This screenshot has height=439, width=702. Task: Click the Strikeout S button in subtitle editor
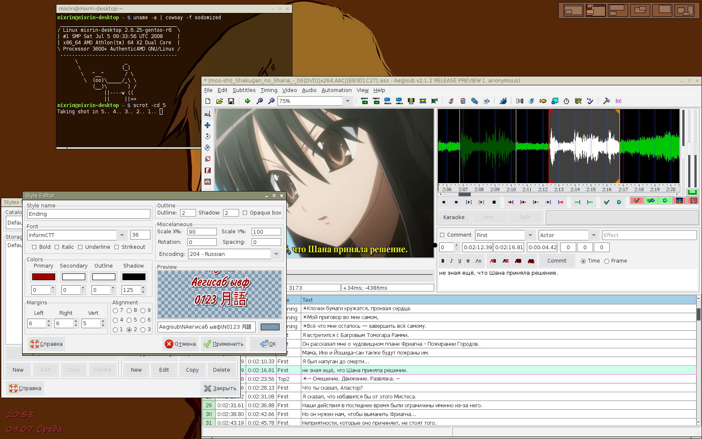[468, 261]
